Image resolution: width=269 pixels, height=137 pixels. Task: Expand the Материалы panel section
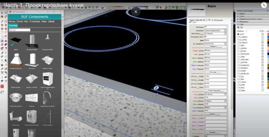click(245, 22)
